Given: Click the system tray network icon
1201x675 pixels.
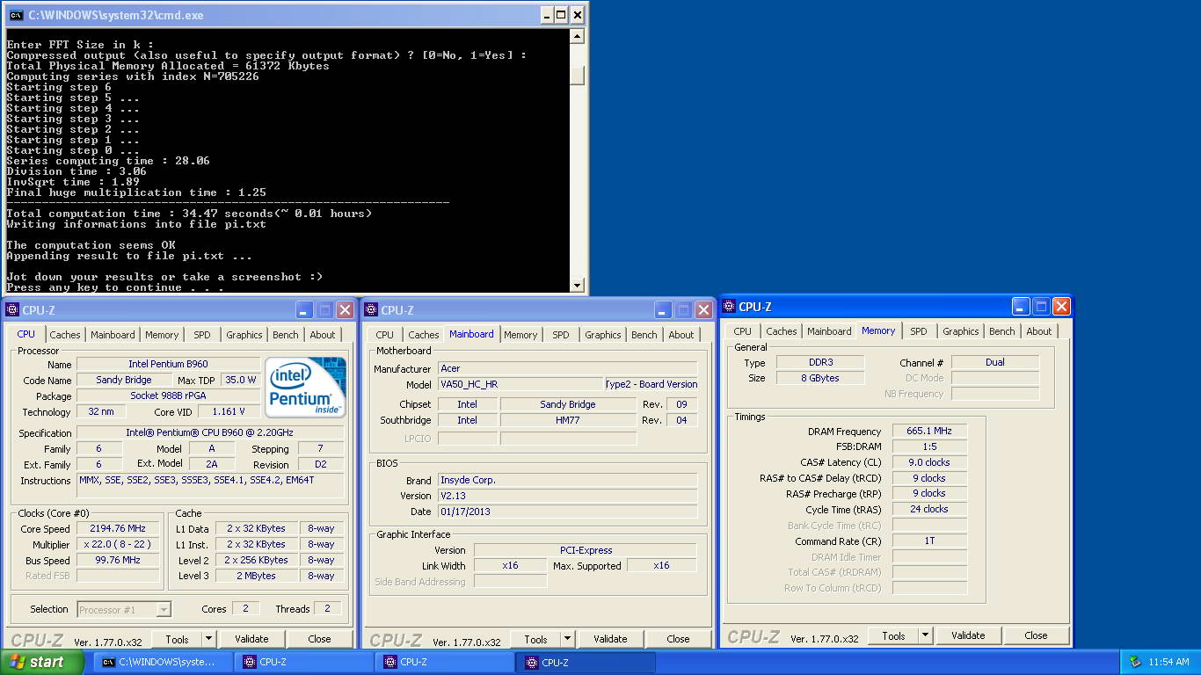Looking at the screenshot, I should 1135,662.
